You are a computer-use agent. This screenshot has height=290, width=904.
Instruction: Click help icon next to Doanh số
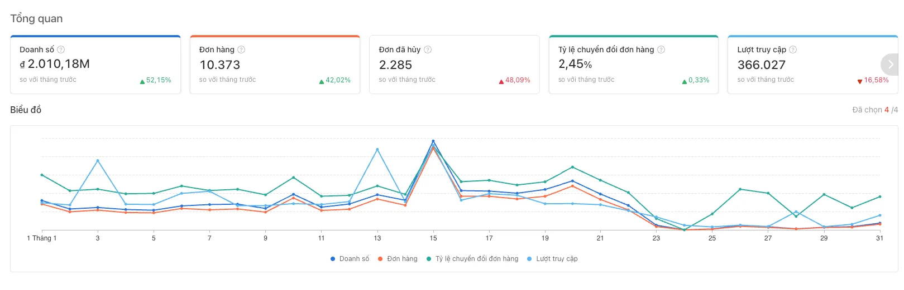61,50
